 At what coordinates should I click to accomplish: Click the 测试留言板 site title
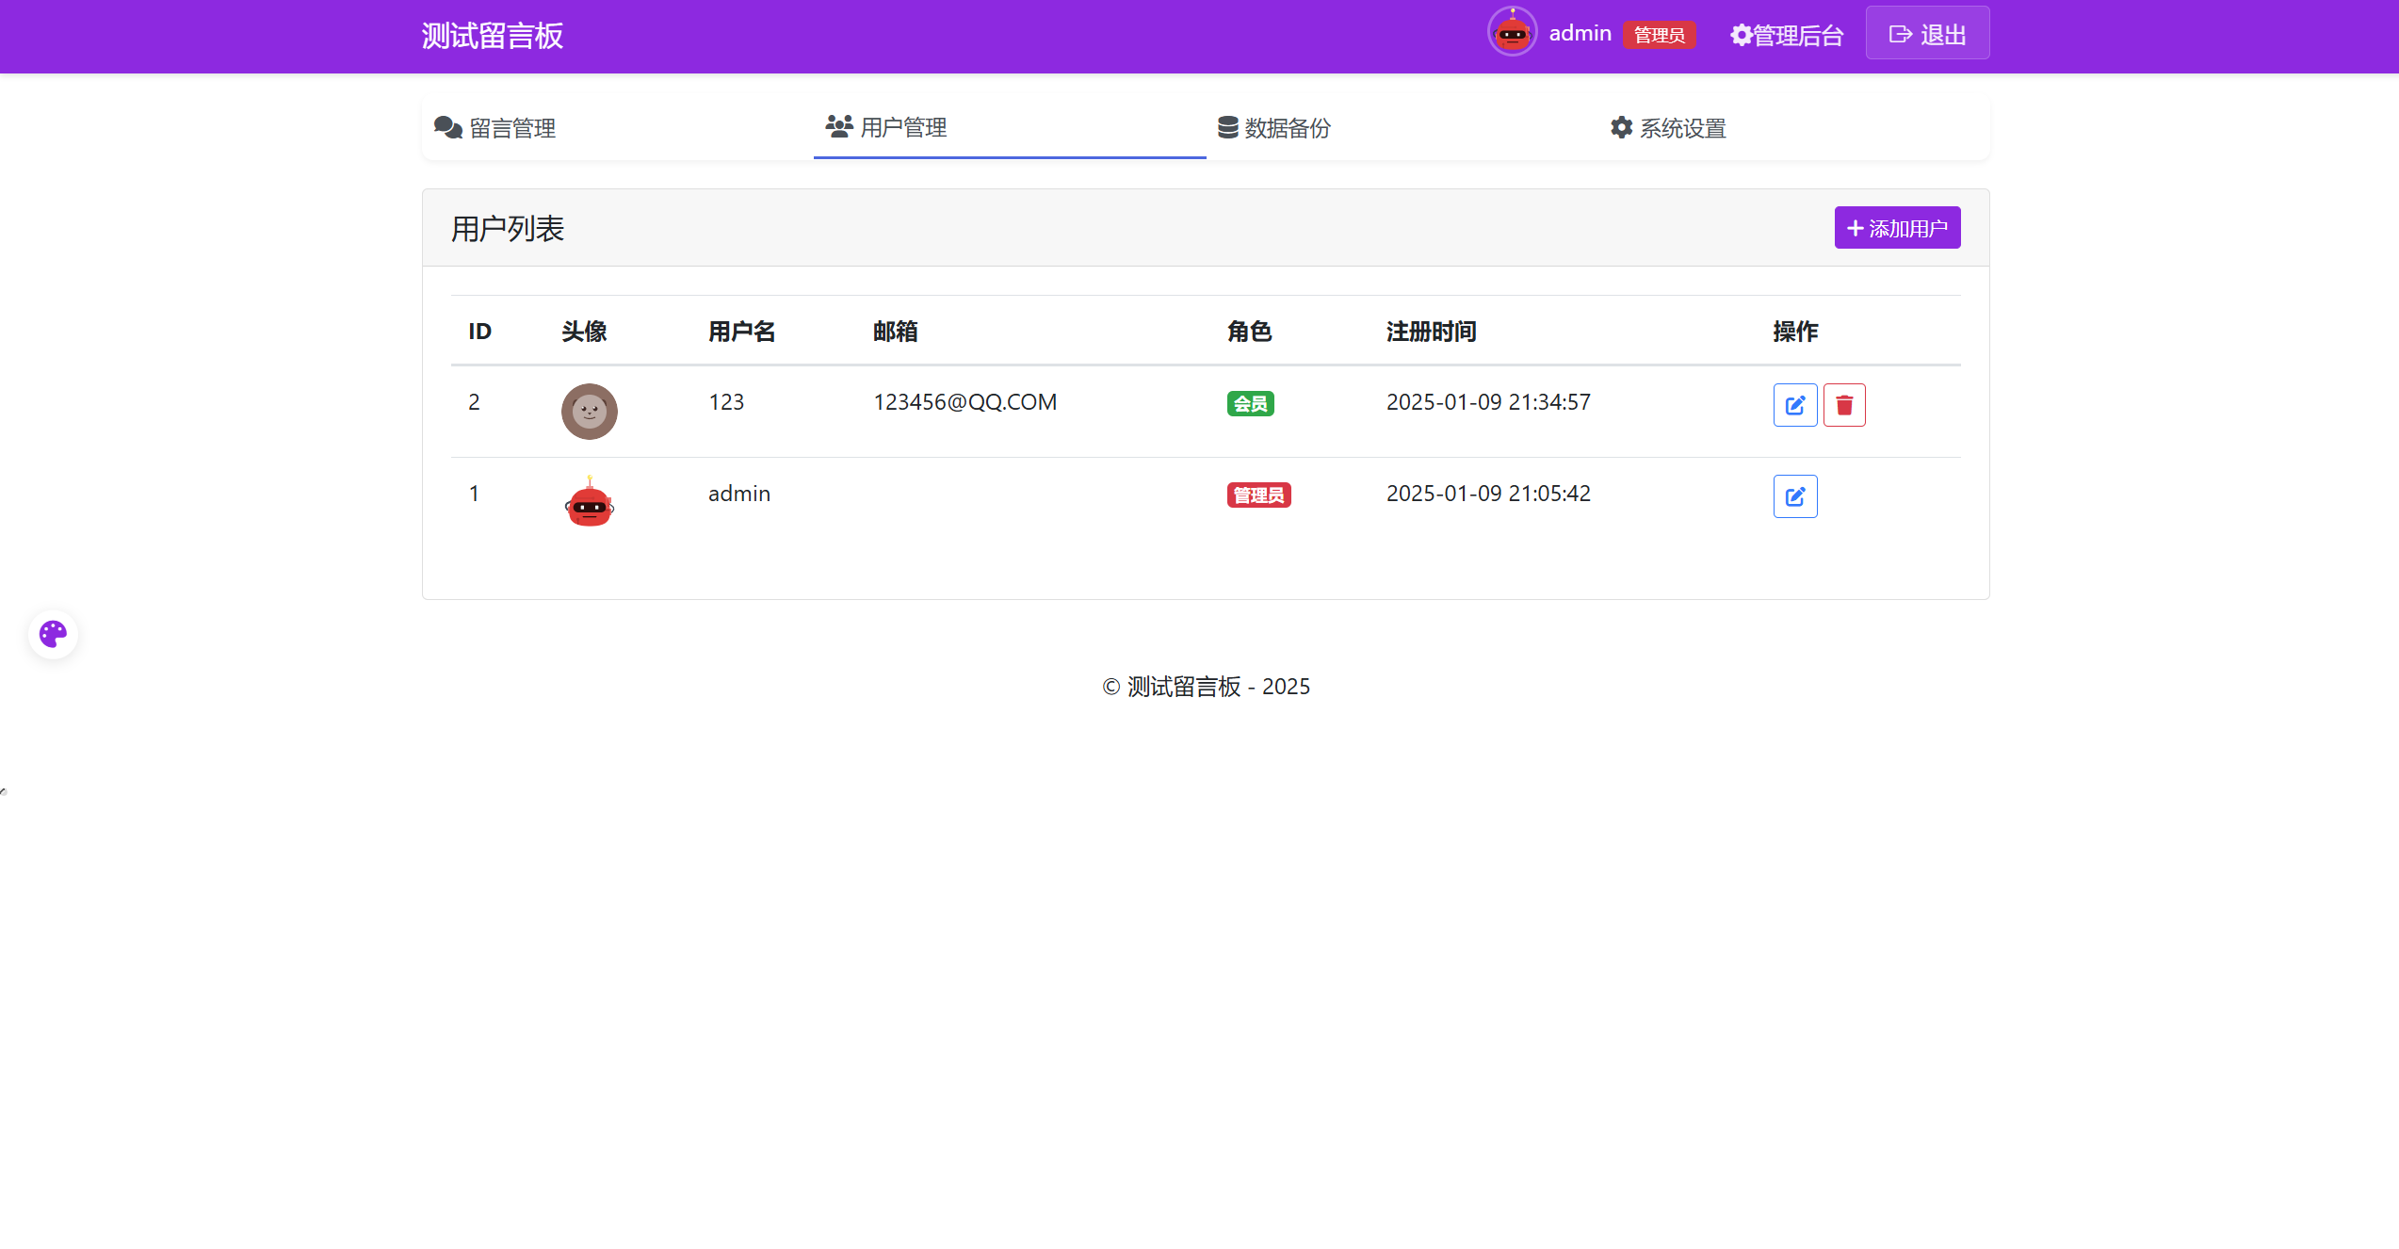pos(491,36)
